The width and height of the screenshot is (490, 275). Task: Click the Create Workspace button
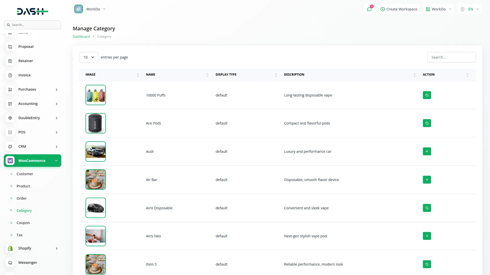tap(399, 9)
